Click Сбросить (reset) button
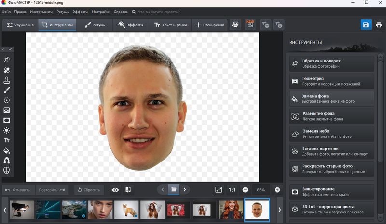 [89, 190]
